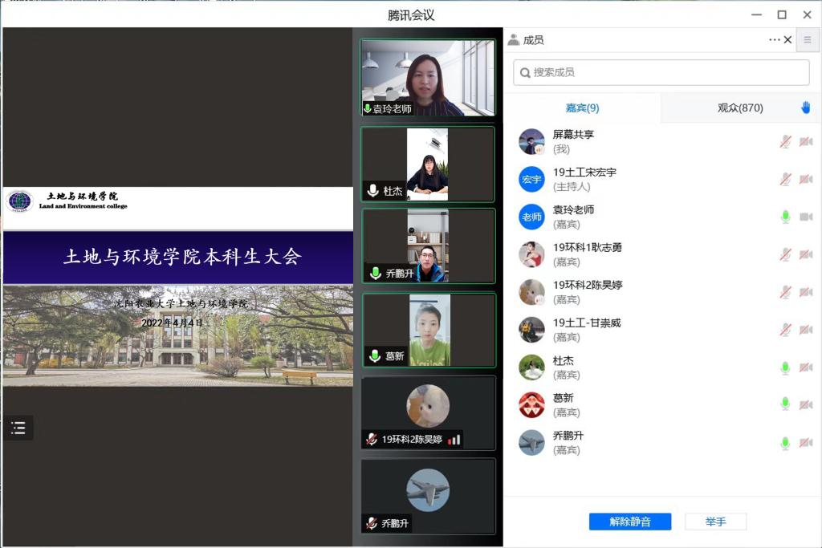Viewport: 822px width, 548px height.
Task: Close the 成员 members panel
Action: (x=787, y=39)
